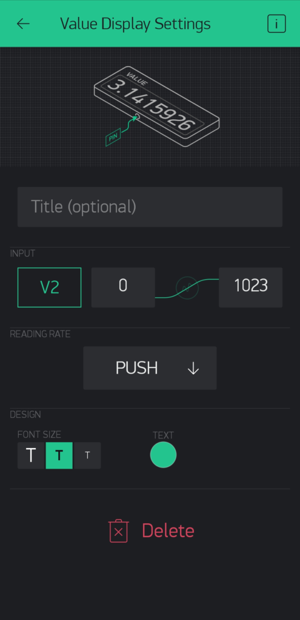This screenshot has width=300, height=620.
Task: Click the Delete text button
Action: pyautogui.click(x=168, y=531)
